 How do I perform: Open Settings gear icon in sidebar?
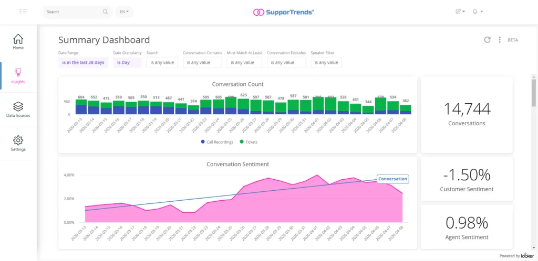pyautogui.click(x=18, y=140)
